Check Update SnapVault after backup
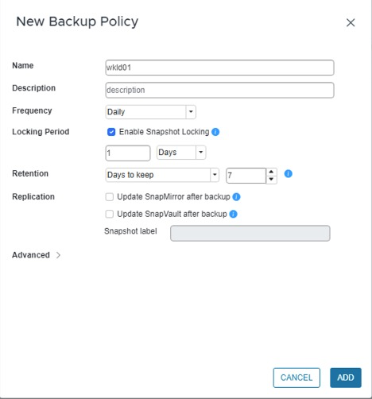372x399 pixels. click(x=110, y=214)
